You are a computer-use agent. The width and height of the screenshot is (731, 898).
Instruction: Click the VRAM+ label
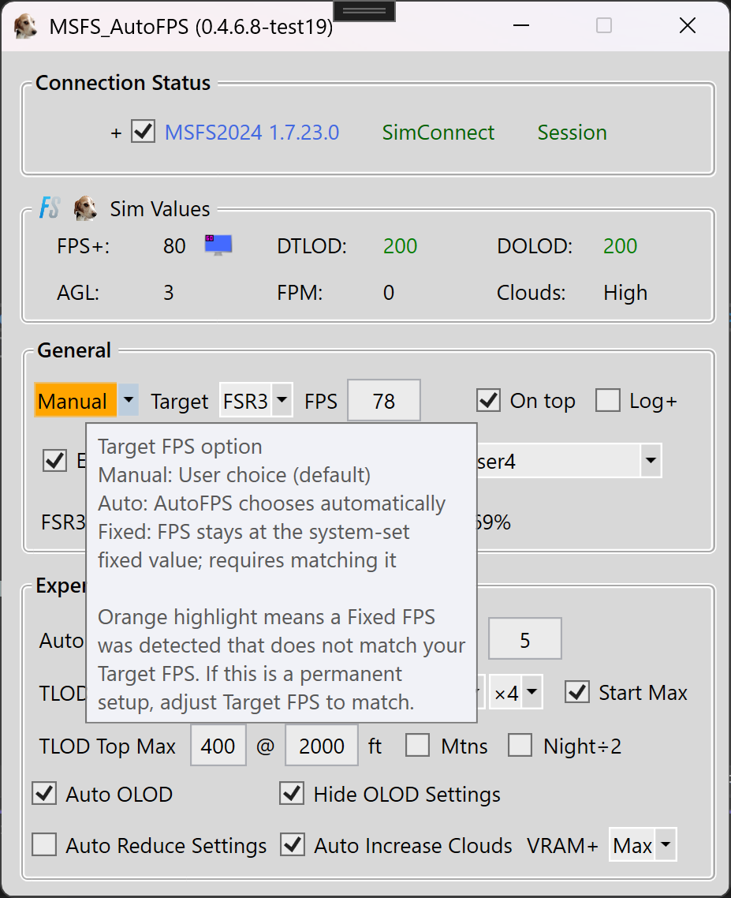[x=563, y=845]
